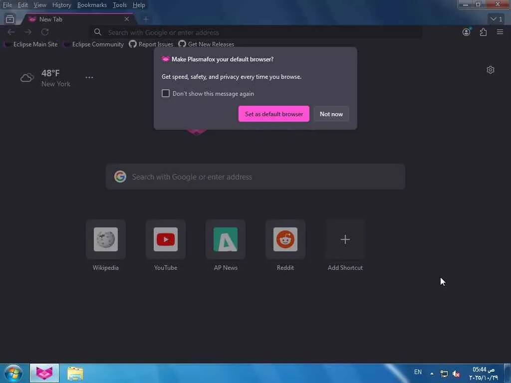
Task: Click the forward navigation arrow
Action: 28,32
